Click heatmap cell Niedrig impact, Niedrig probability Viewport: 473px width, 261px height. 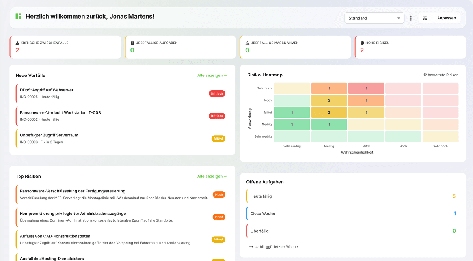pyautogui.click(x=329, y=124)
